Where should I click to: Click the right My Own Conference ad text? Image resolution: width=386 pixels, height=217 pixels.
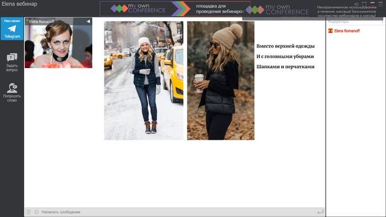click(x=347, y=11)
